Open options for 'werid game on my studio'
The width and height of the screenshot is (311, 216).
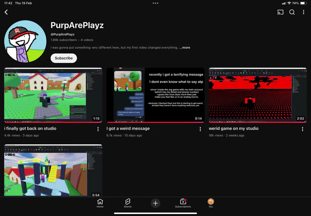click(x=302, y=129)
